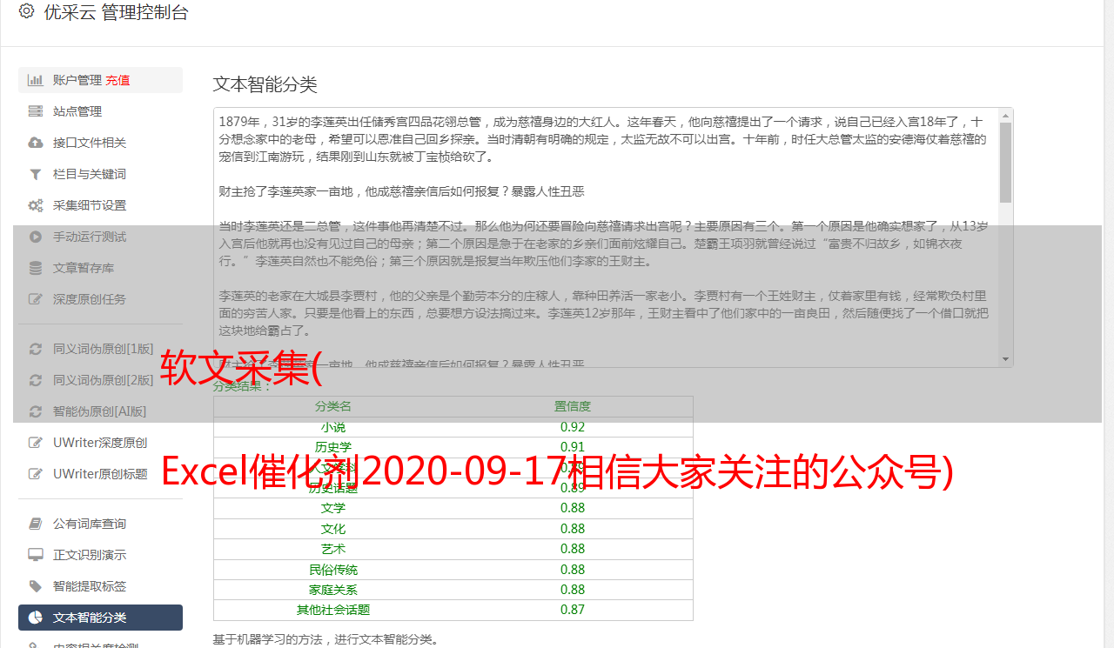This screenshot has width=1114, height=648.
Task: Click the 文本智能分类 page heading
Action: pyautogui.click(x=265, y=84)
